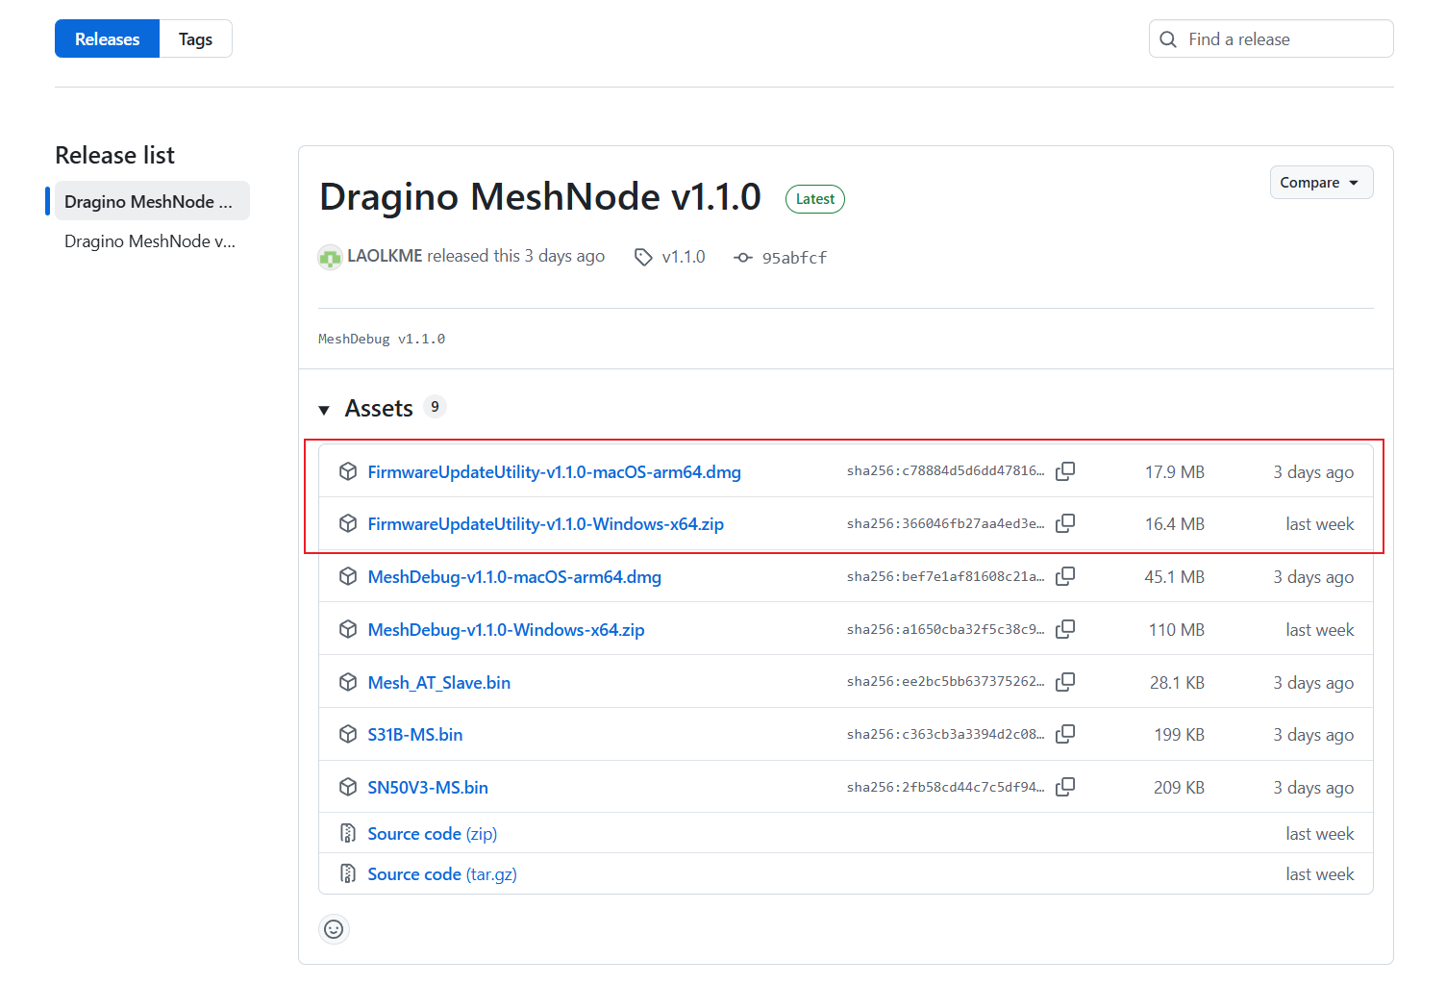Click the 45.1 MB file size
The height and width of the screenshot is (985, 1446).
(1174, 576)
